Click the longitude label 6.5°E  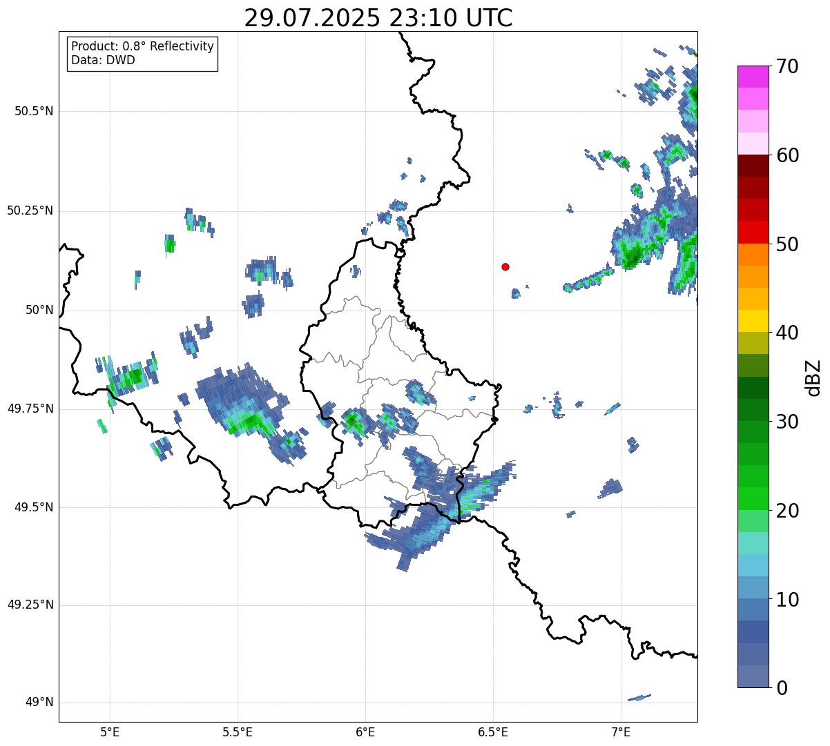pyautogui.click(x=493, y=732)
